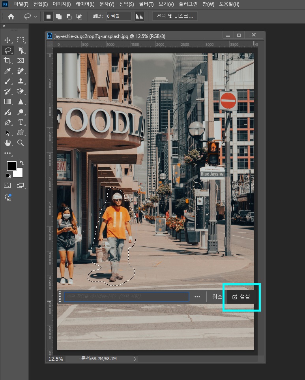The image size is (305, 380).
Task: Open the 선택(S) menu
Action: 127,4
